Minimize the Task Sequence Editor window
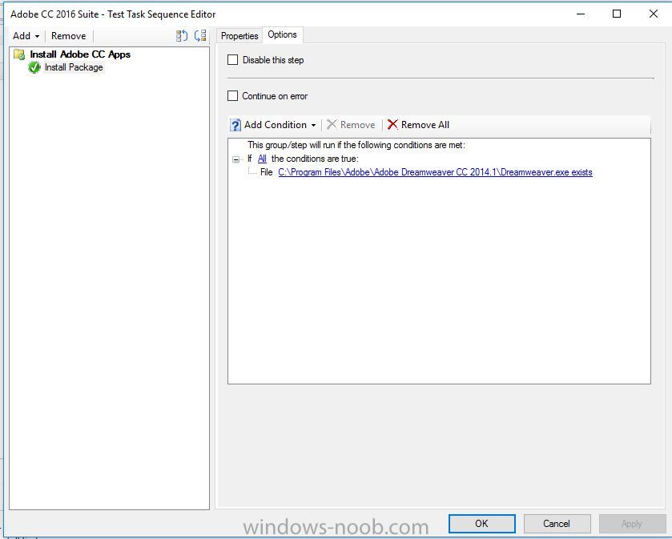Screen dimensions: 672x539 (580, 14)
